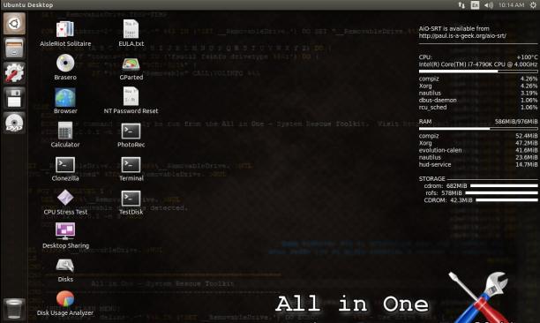Launch GParted partition editor icon

pyautogui.click(x=131, y=67)
